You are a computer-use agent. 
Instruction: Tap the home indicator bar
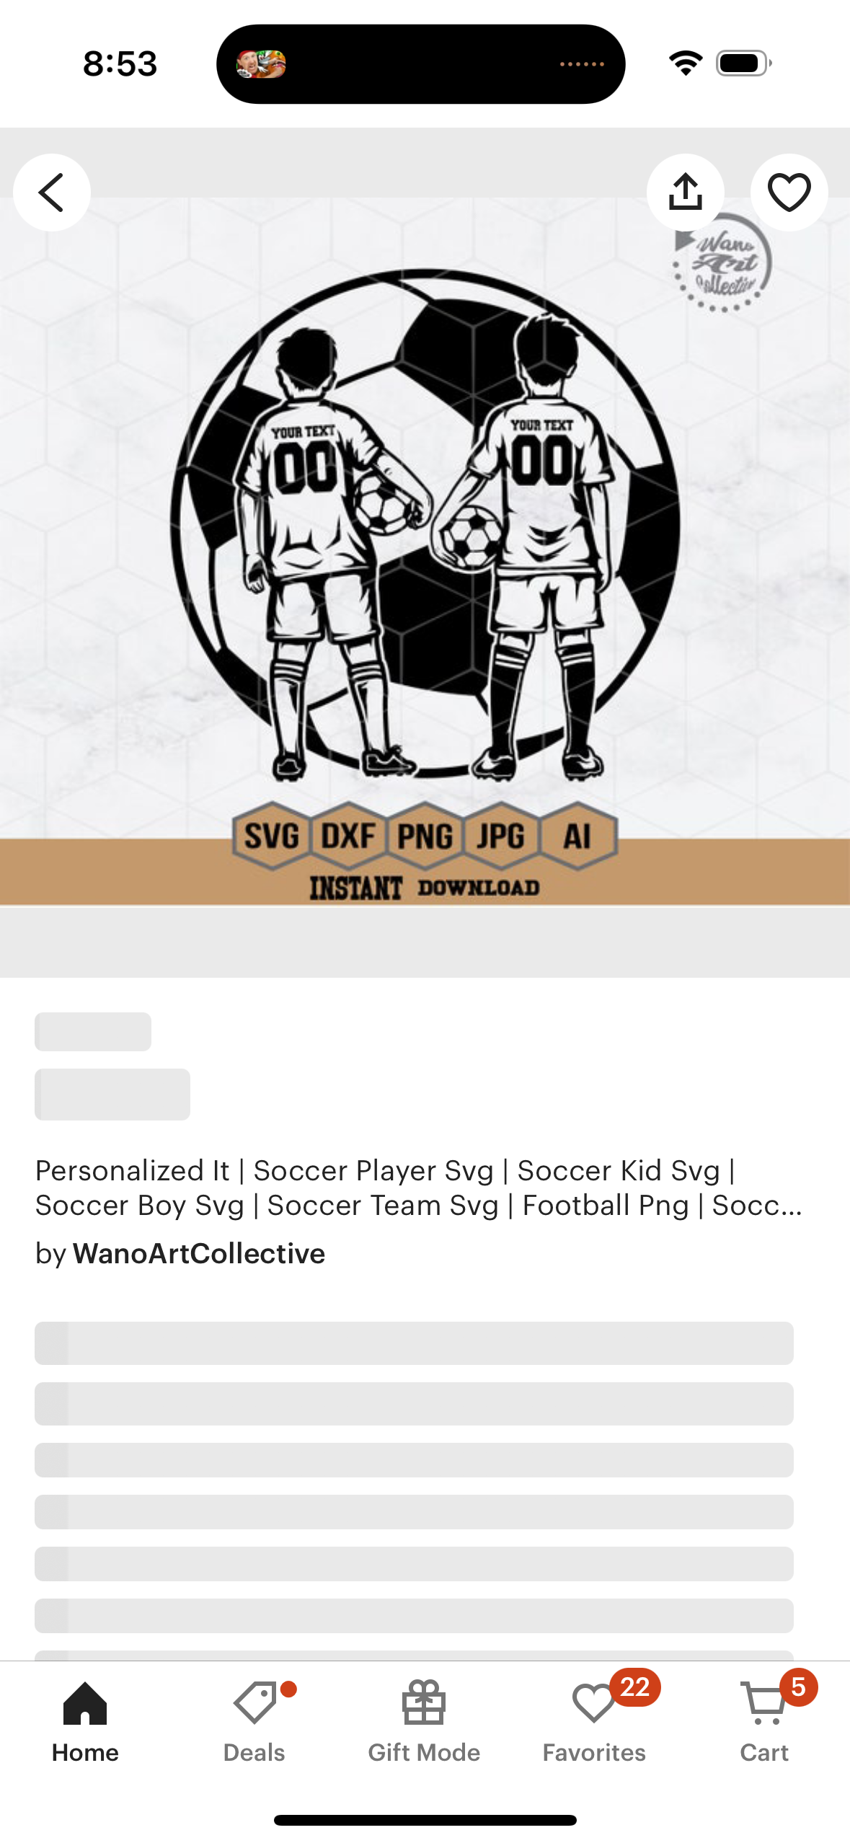[x=425, y=1819]
